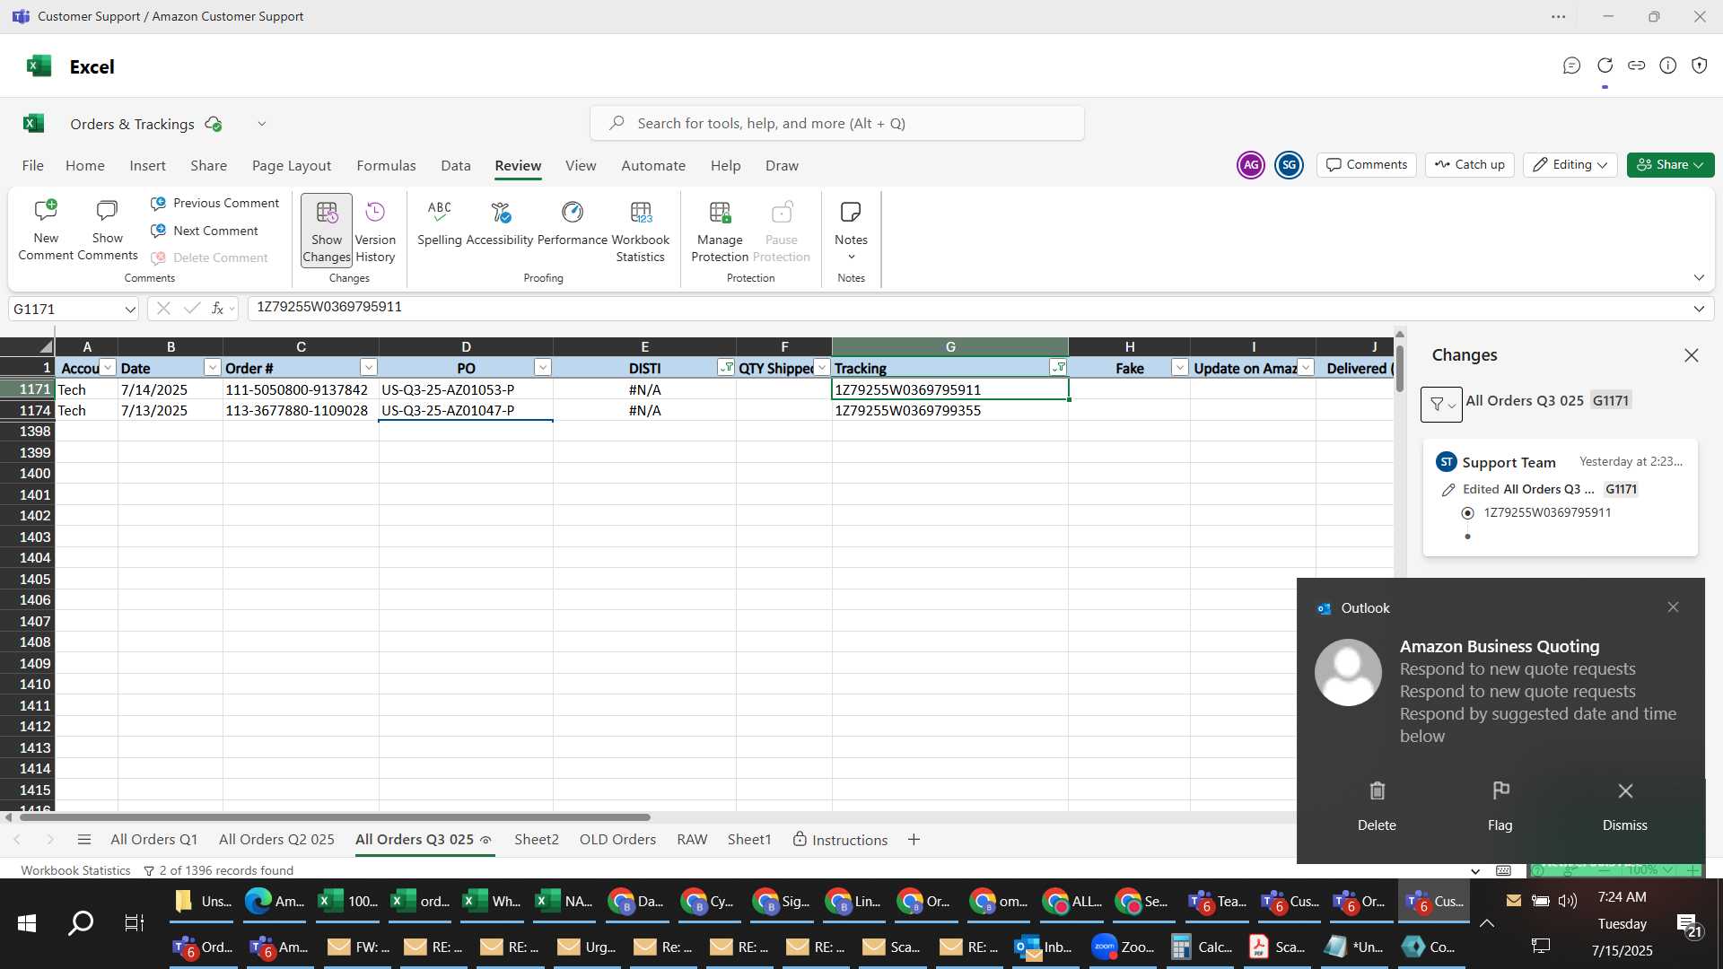1723x969 pixels.
Task: Expand the workbook name dropdown chevron
Action: [262, 124]
